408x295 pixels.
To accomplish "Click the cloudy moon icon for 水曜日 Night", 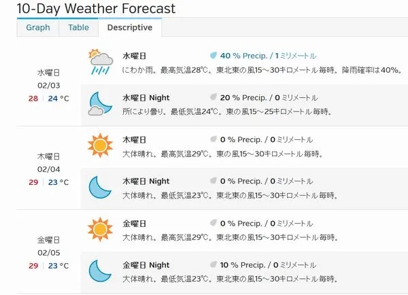I will [x=100, y=103].
